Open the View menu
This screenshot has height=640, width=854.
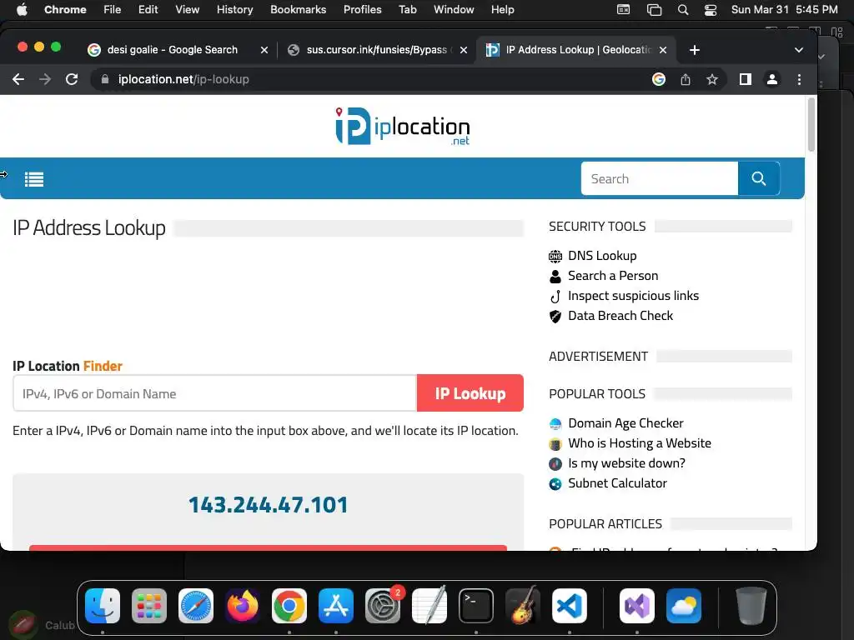click(187, 10)
